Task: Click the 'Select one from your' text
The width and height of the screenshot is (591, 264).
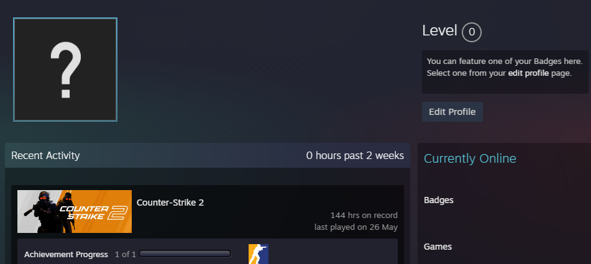Action: [466, 73]
